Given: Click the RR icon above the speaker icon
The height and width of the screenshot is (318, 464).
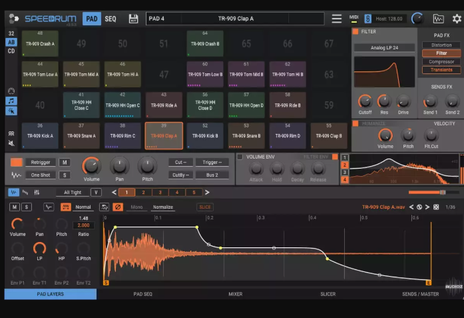Looking at the screenshot, I should (11, 133).
